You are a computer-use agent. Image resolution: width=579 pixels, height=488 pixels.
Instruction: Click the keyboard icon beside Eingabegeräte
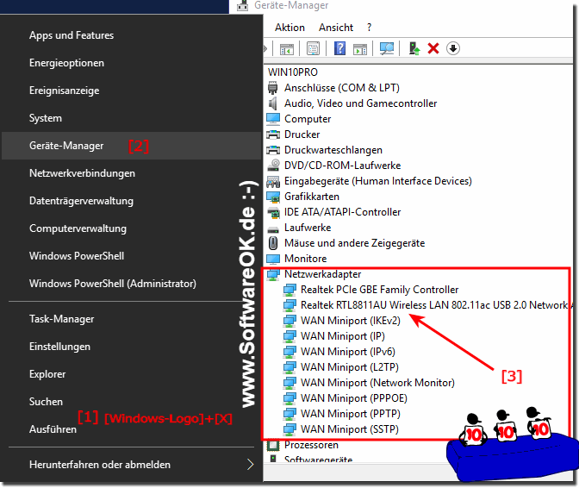click(273, 181)
